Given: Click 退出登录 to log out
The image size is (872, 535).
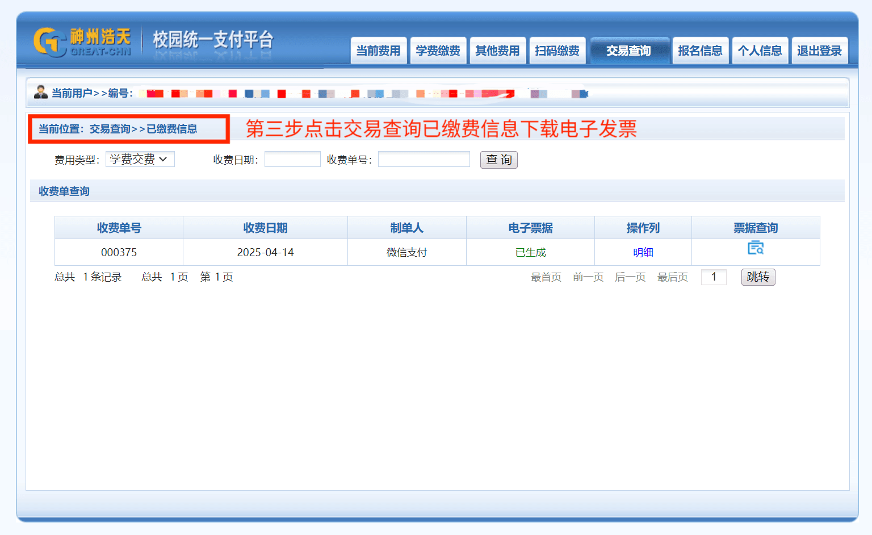Looking at the screenshot, I should [819, 51].
